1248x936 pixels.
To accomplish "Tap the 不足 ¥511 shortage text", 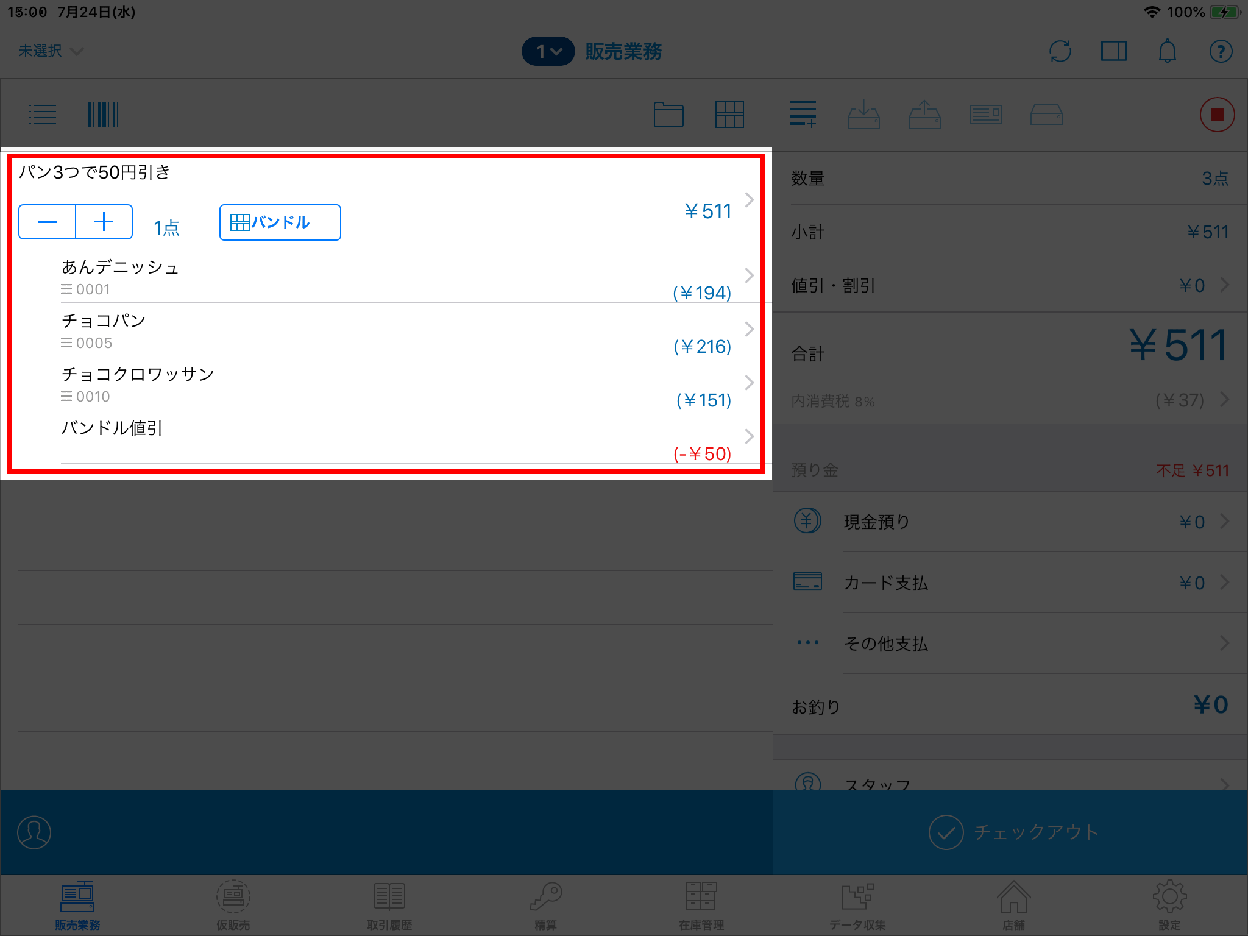I will coord(1193,470).
